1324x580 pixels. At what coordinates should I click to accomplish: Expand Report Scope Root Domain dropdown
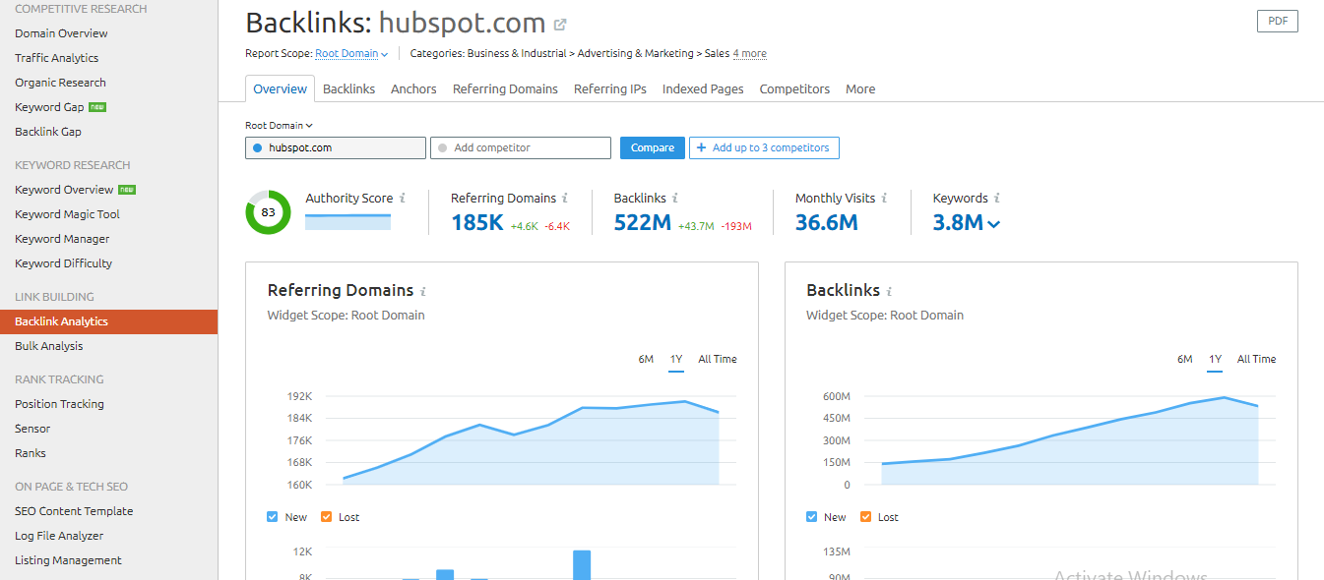[351, 54]
